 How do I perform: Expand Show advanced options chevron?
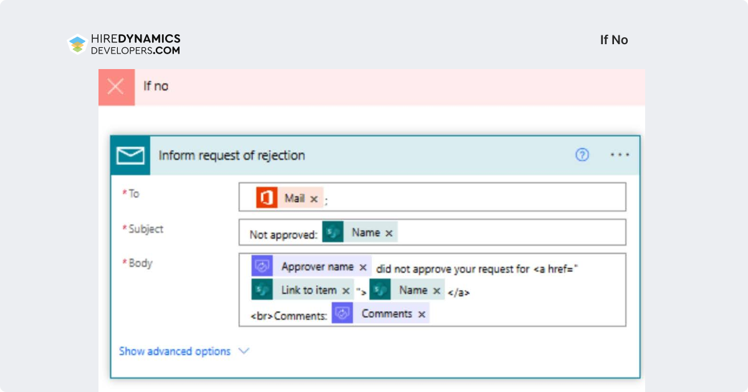click(x=244, y=351)
